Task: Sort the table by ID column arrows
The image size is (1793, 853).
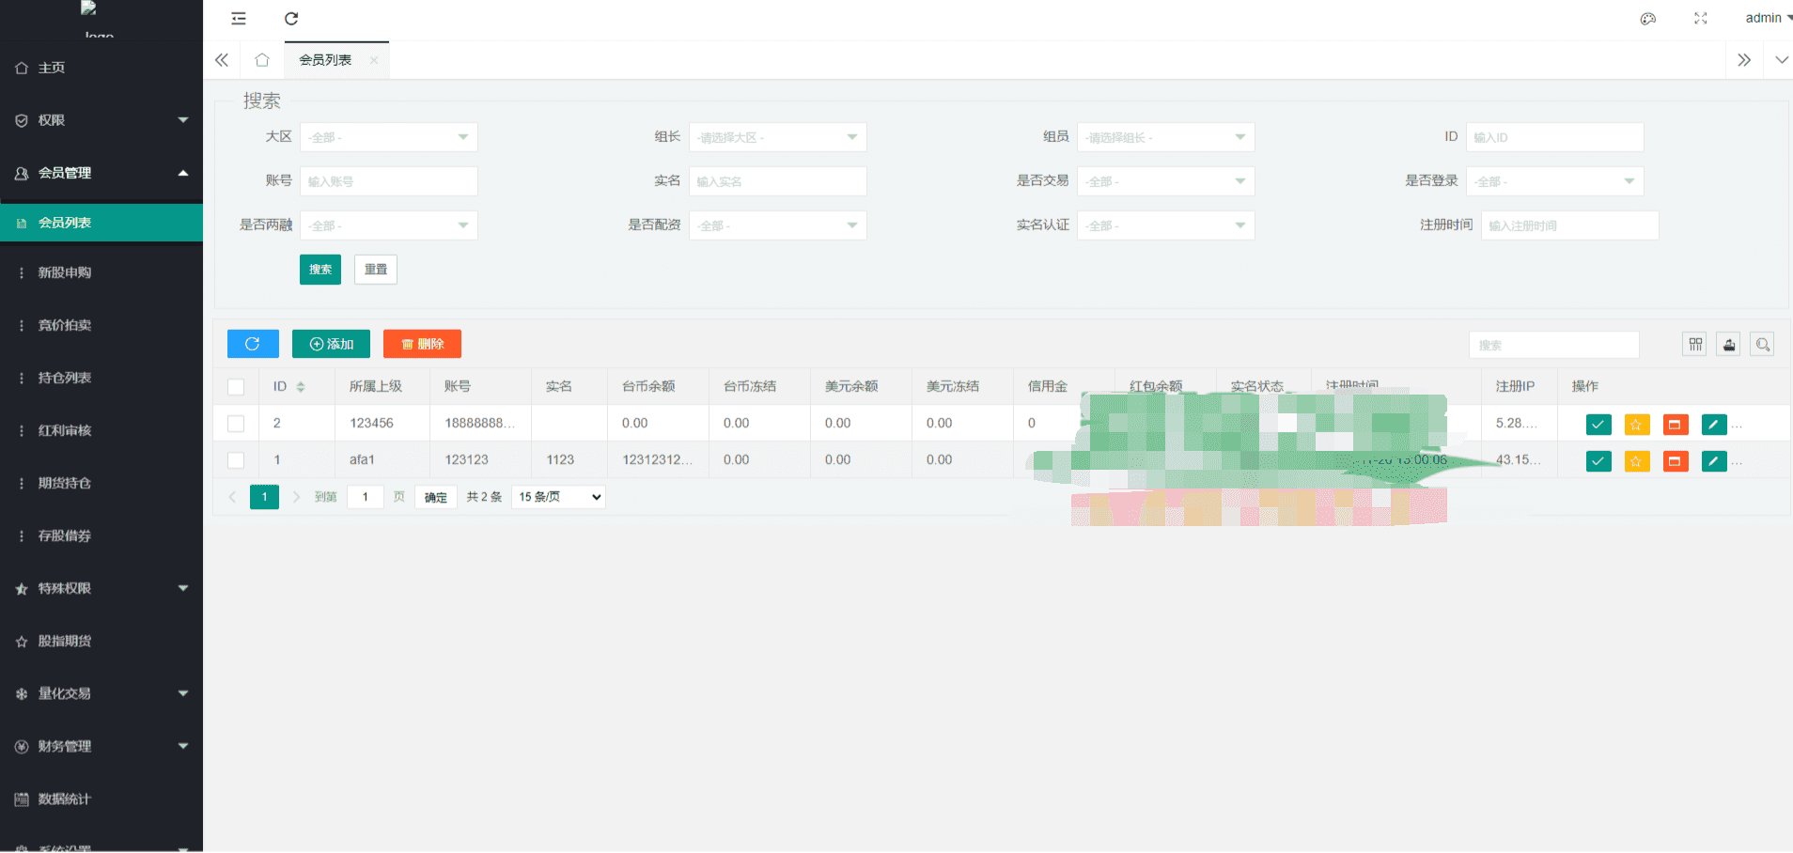Action: pyautogui.click(x=301, y=387)
